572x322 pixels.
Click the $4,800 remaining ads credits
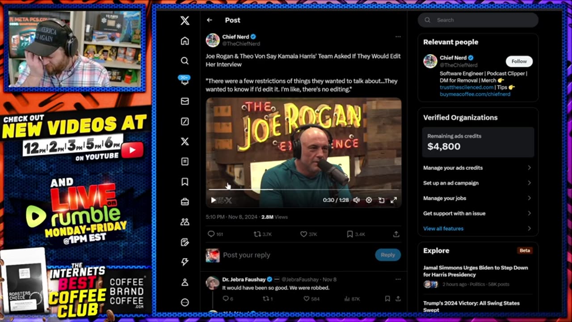click(444, 146)
